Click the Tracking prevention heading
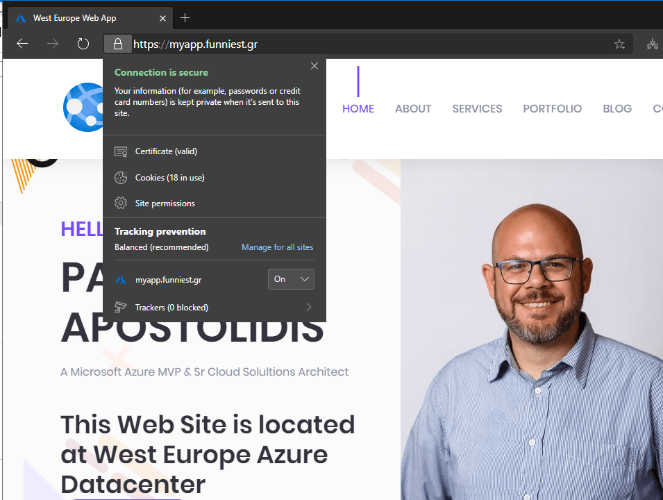The width and height of the screenshot is (663, 500). pyautogui.click(x=160, y=231)
